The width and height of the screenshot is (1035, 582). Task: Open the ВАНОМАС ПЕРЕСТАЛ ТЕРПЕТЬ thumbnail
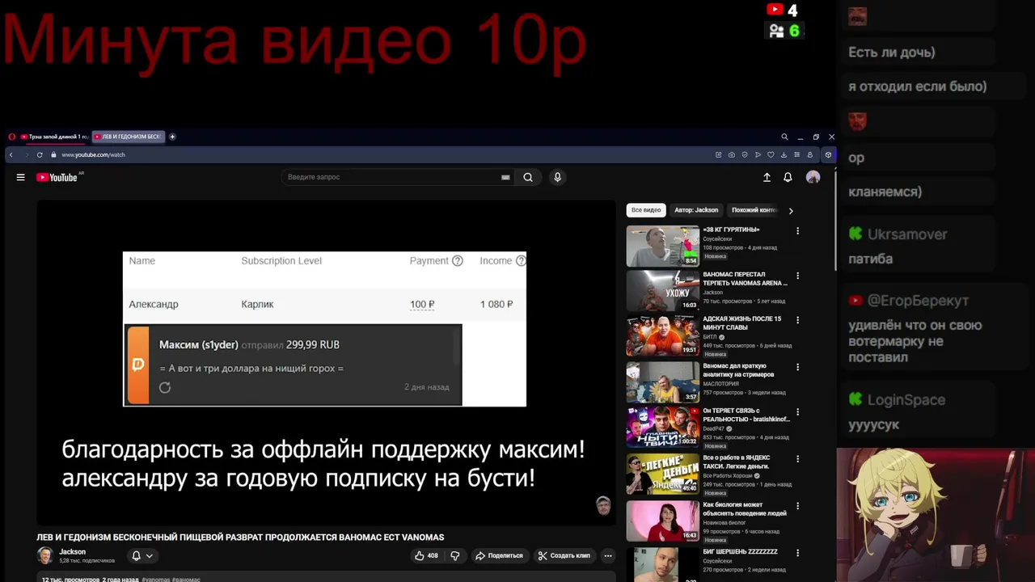point(663,291)
